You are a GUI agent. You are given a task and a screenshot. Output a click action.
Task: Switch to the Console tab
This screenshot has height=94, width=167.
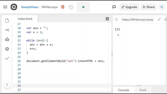click(x=123, y=90)
